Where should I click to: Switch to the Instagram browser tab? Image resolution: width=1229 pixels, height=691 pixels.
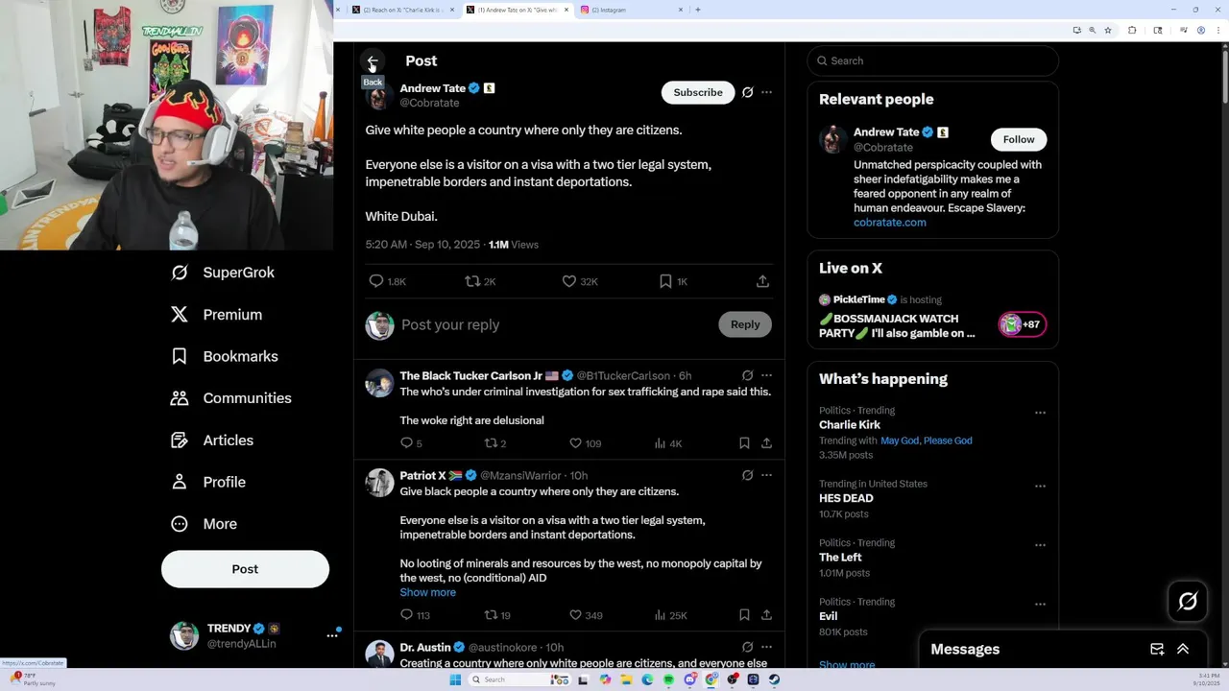[x=631, y=10]
